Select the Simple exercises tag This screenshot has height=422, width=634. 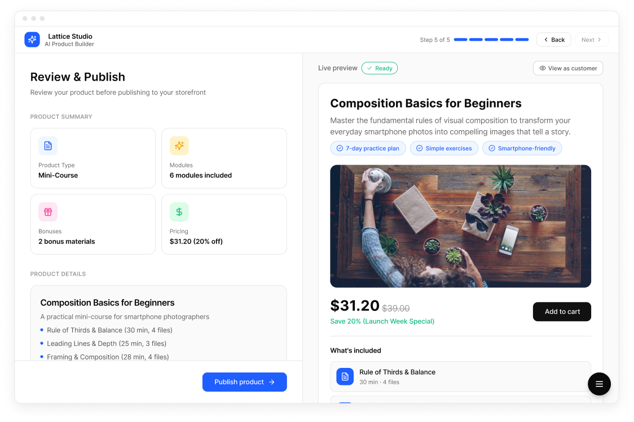pos(444,148)
